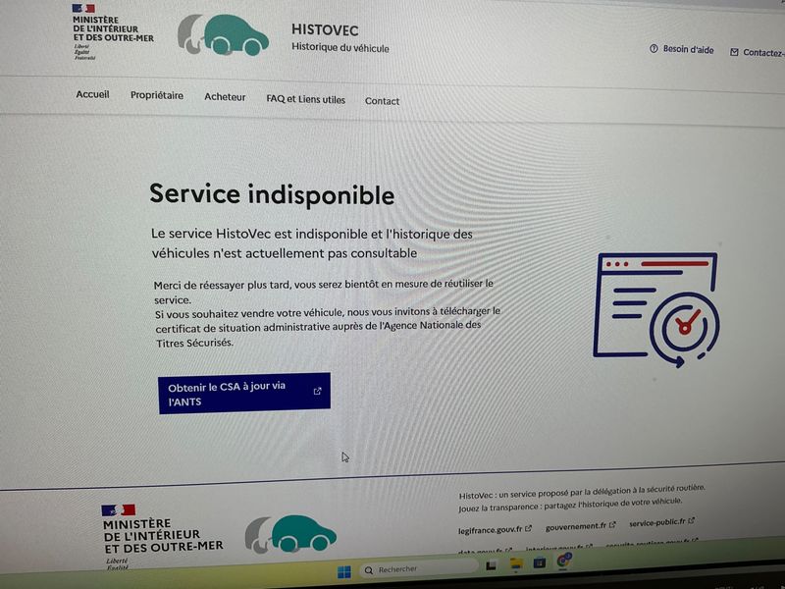785x589 pixels.
Task: Open the Windows Start menu
Action: pyautogui.click(x=344, y=571)
